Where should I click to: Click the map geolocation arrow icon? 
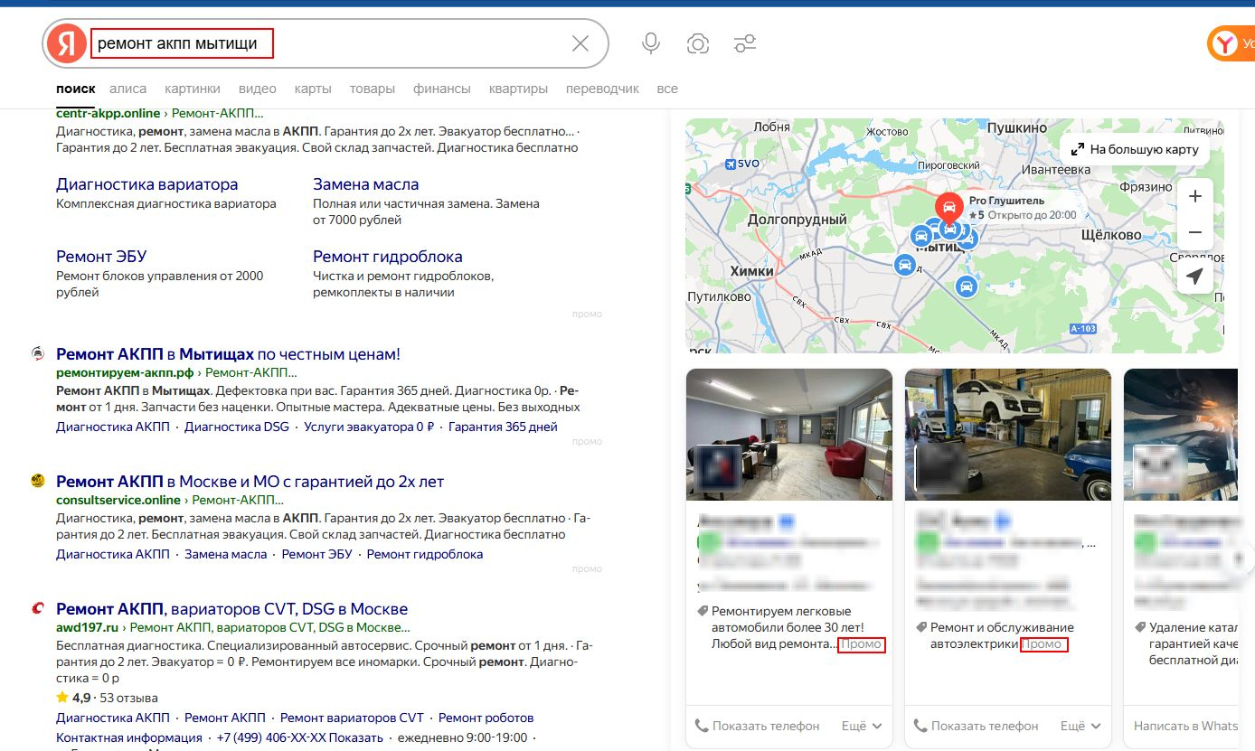point(1194,277)
